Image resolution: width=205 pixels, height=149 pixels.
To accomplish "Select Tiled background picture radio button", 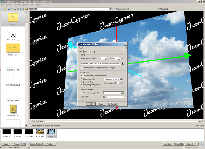I will tap(82, 85).
